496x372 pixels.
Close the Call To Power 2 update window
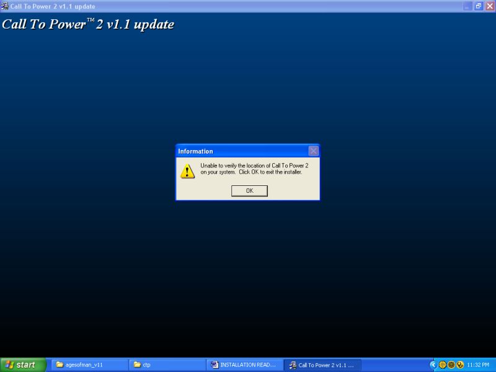[490, 6]
